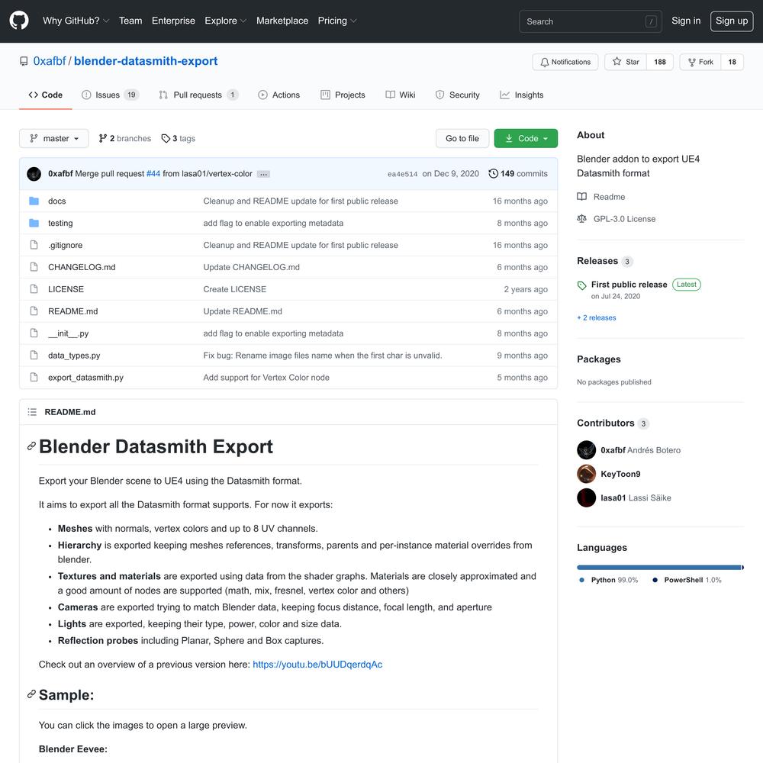Open Marketplace in top navigation

pyautogui.click(x=282, y=21)
